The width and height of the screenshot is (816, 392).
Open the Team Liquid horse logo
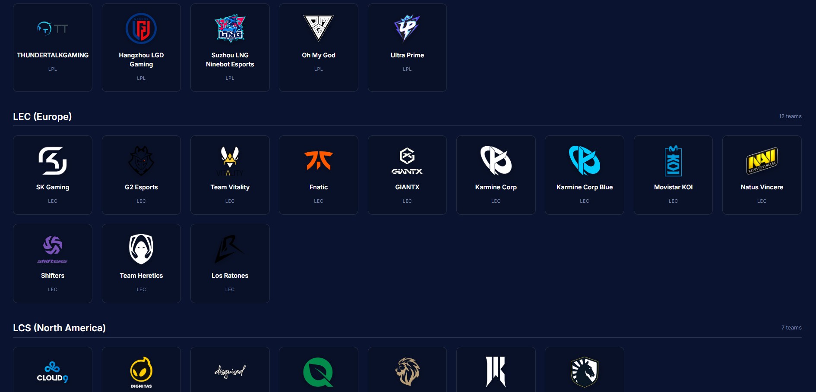584,372
